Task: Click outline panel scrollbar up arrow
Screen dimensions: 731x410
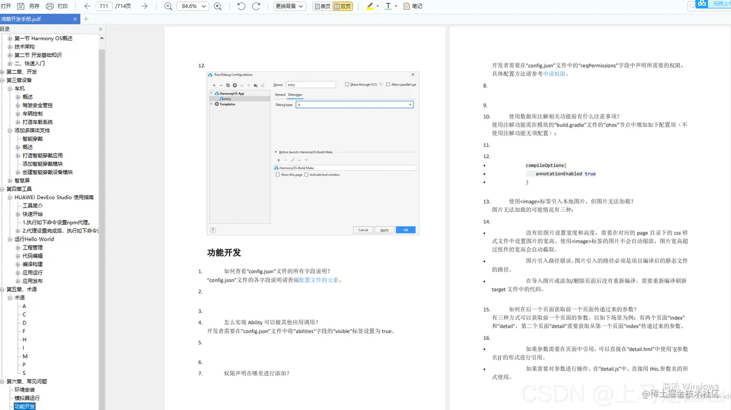Action: [102, 38]
